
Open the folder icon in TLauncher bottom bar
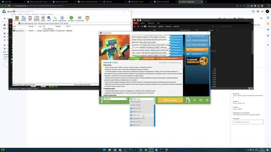click(201, 100)
